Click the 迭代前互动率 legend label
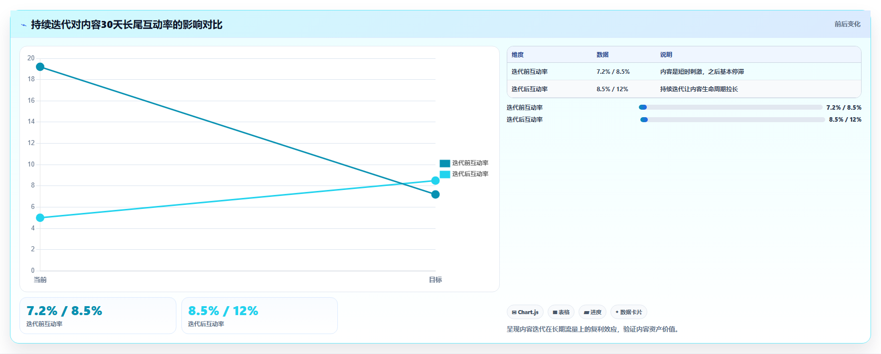The height and width of the screenshot is (354, 881). (470, 163)
